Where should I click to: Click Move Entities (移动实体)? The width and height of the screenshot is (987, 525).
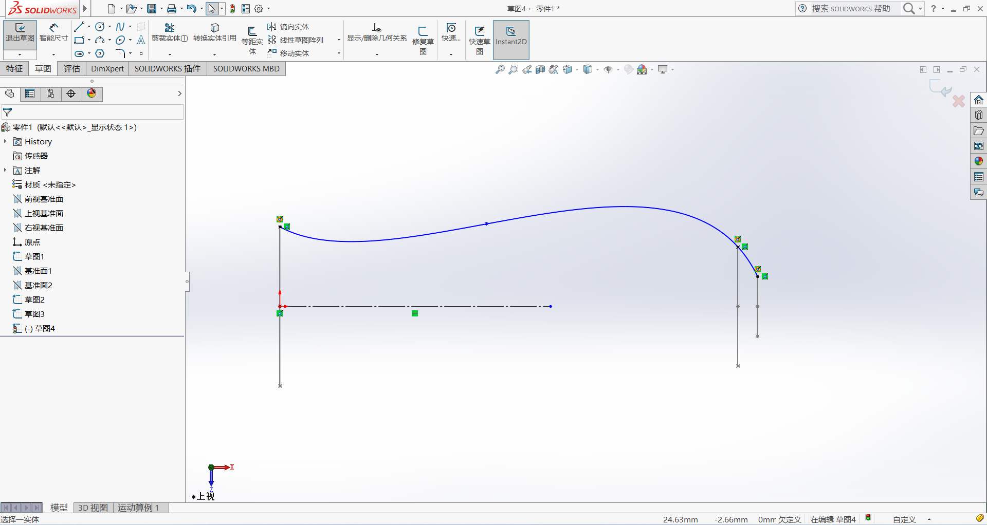click(288, 53)
